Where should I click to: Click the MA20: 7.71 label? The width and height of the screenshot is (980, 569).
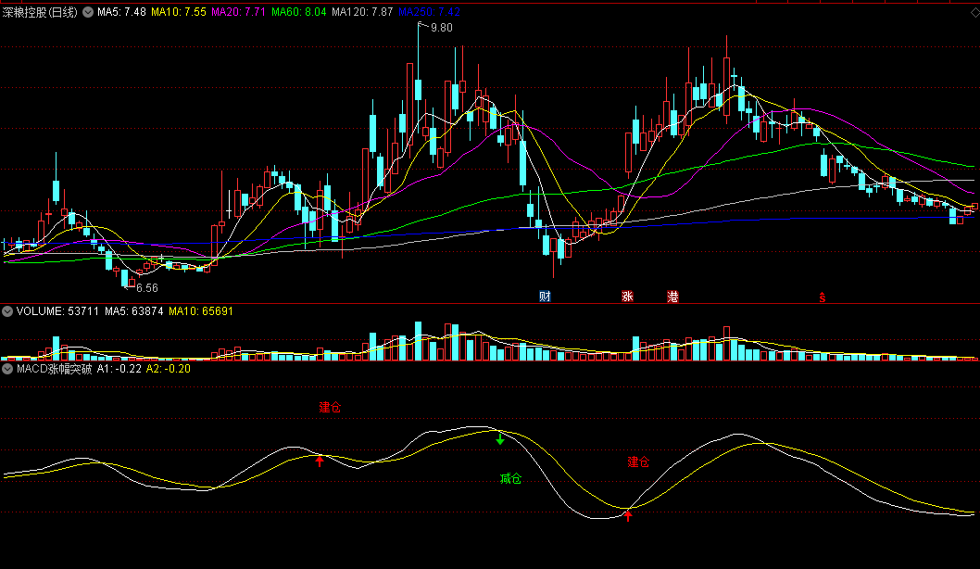coord(239,12)
